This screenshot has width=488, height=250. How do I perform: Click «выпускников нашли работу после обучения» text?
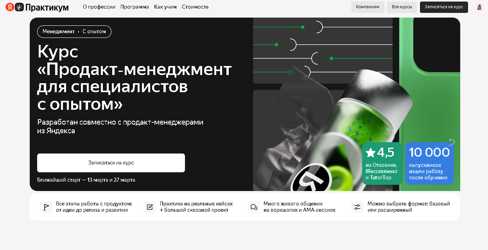pos(428,171)
